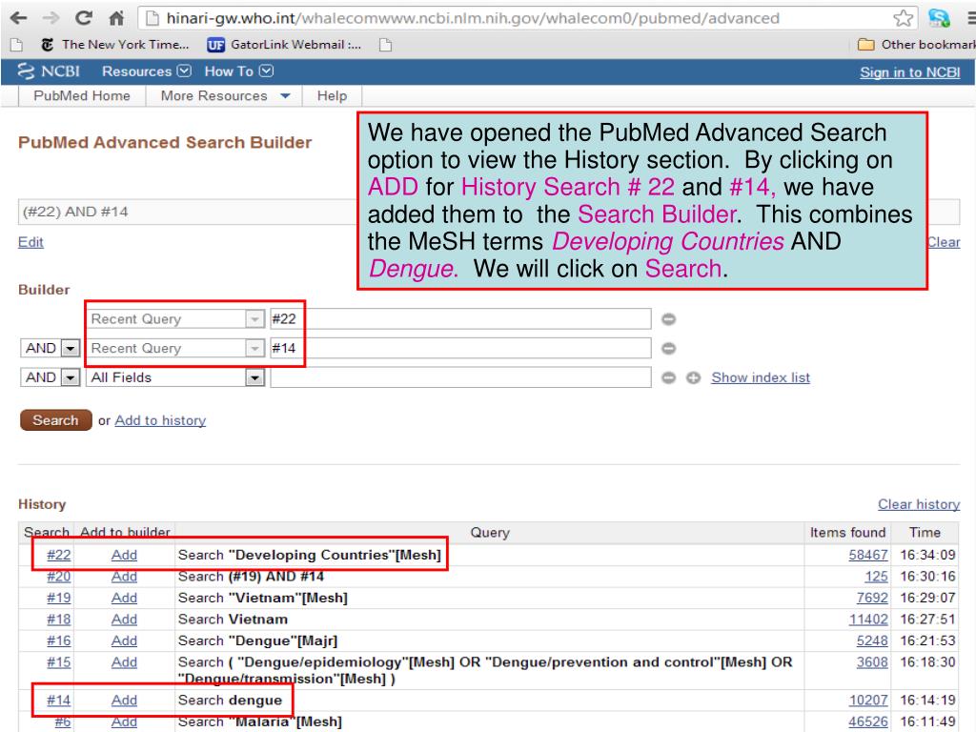Viewport: 976px width, 732px height.
Task: Click the browser address bar
Action: (x=526, y=18)
